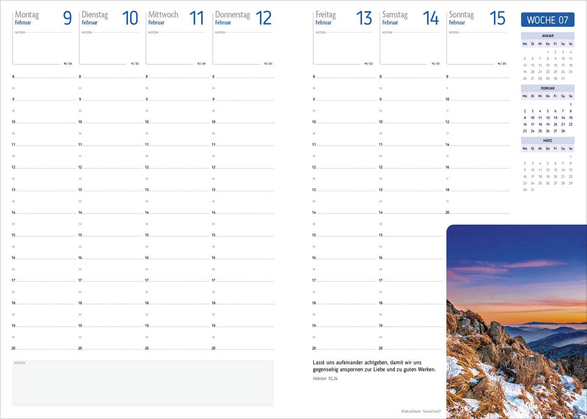The width and height of the screenshot is (587, 419).
Task: Select the Donnerstag 12 day header
Action: pos(243,18)
